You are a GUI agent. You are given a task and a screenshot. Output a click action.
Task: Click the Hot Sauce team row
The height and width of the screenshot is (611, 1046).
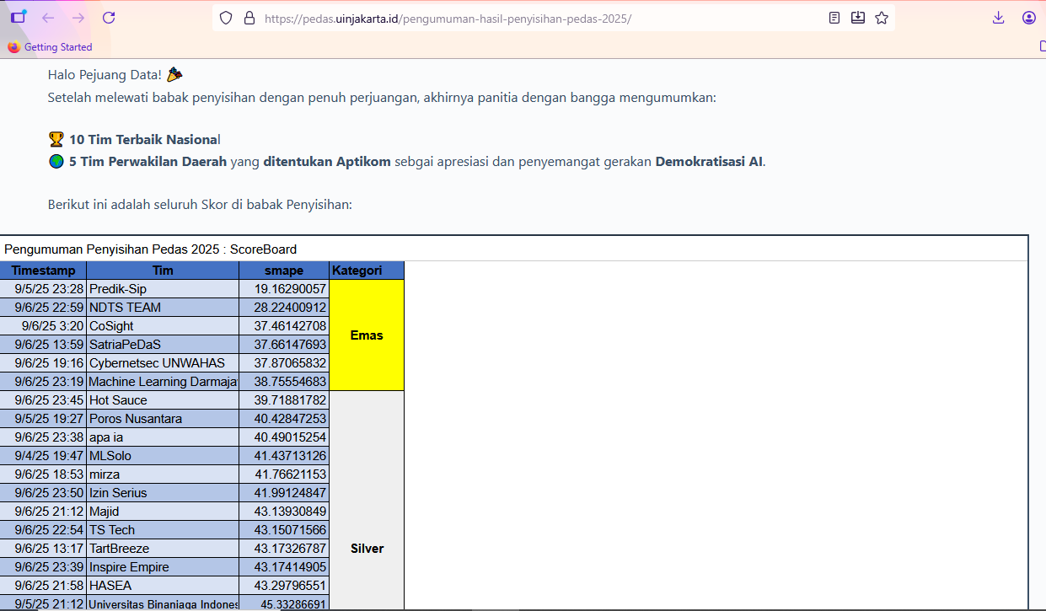pyautogui.click(x=163, y=400)
